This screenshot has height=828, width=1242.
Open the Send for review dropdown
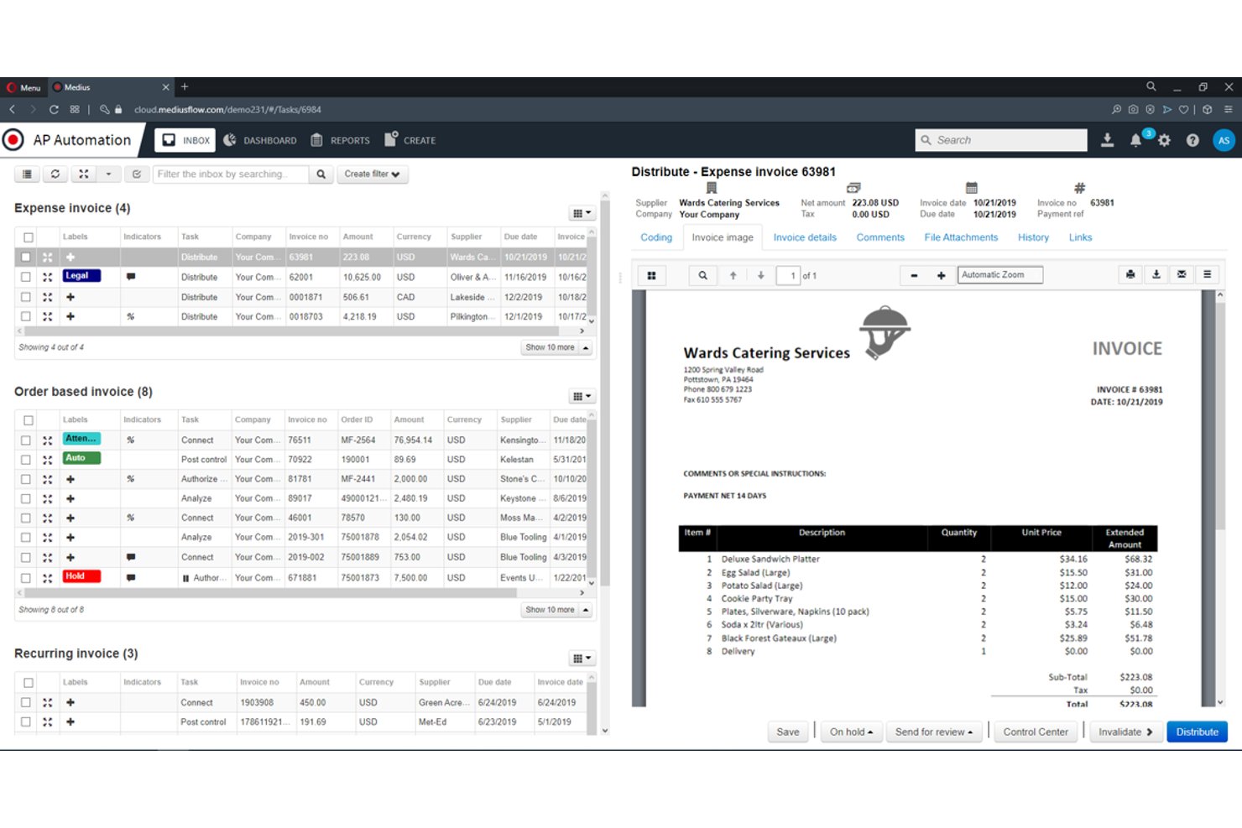pos(933,732)
